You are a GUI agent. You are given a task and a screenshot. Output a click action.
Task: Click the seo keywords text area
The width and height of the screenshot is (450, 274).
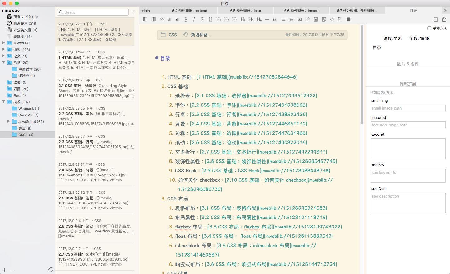[x=408, y=176]
